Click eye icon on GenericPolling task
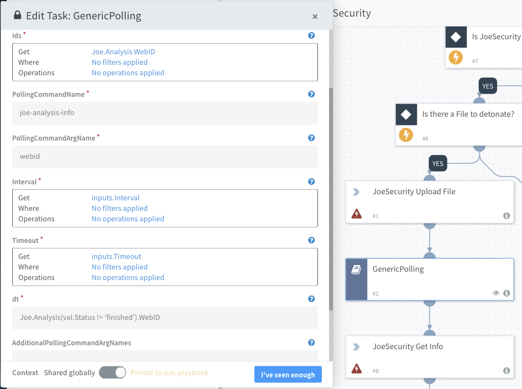The width and height of the screenshot is (522, 389). (x=496, y=293)
